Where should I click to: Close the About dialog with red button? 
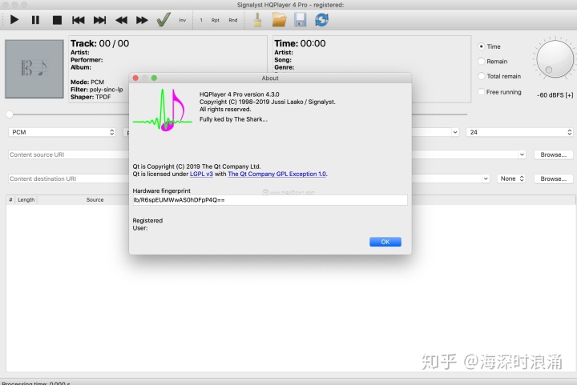135,78
